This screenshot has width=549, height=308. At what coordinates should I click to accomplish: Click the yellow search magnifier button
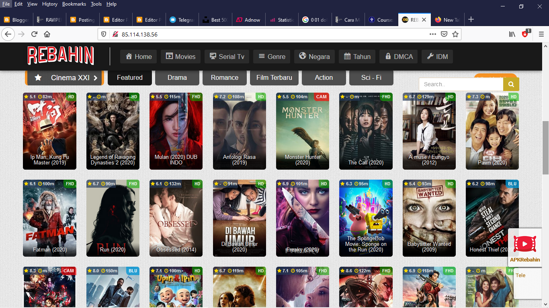point(511,84)
